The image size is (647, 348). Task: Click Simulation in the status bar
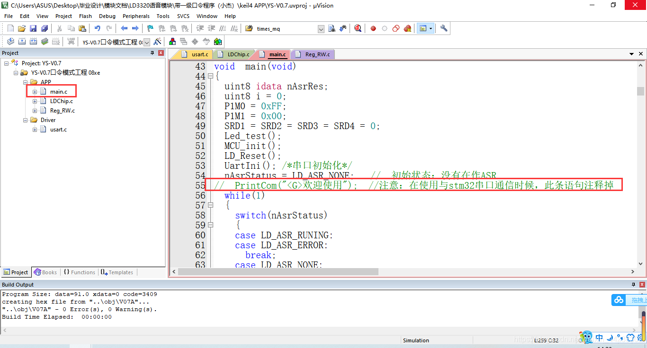coord(416,340)
